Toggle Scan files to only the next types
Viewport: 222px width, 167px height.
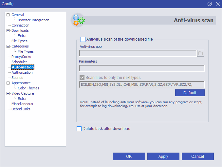pyautogui.click(x=82, y=78)
